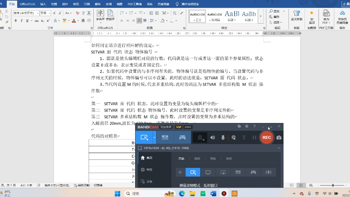Click the 操作说明搜索 tell-me search field
Viewport: 350px width, 197px height.
tap(190, 4)
